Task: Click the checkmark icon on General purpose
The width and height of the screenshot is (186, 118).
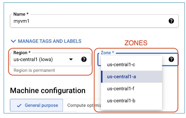Action: tap(19, 105)
